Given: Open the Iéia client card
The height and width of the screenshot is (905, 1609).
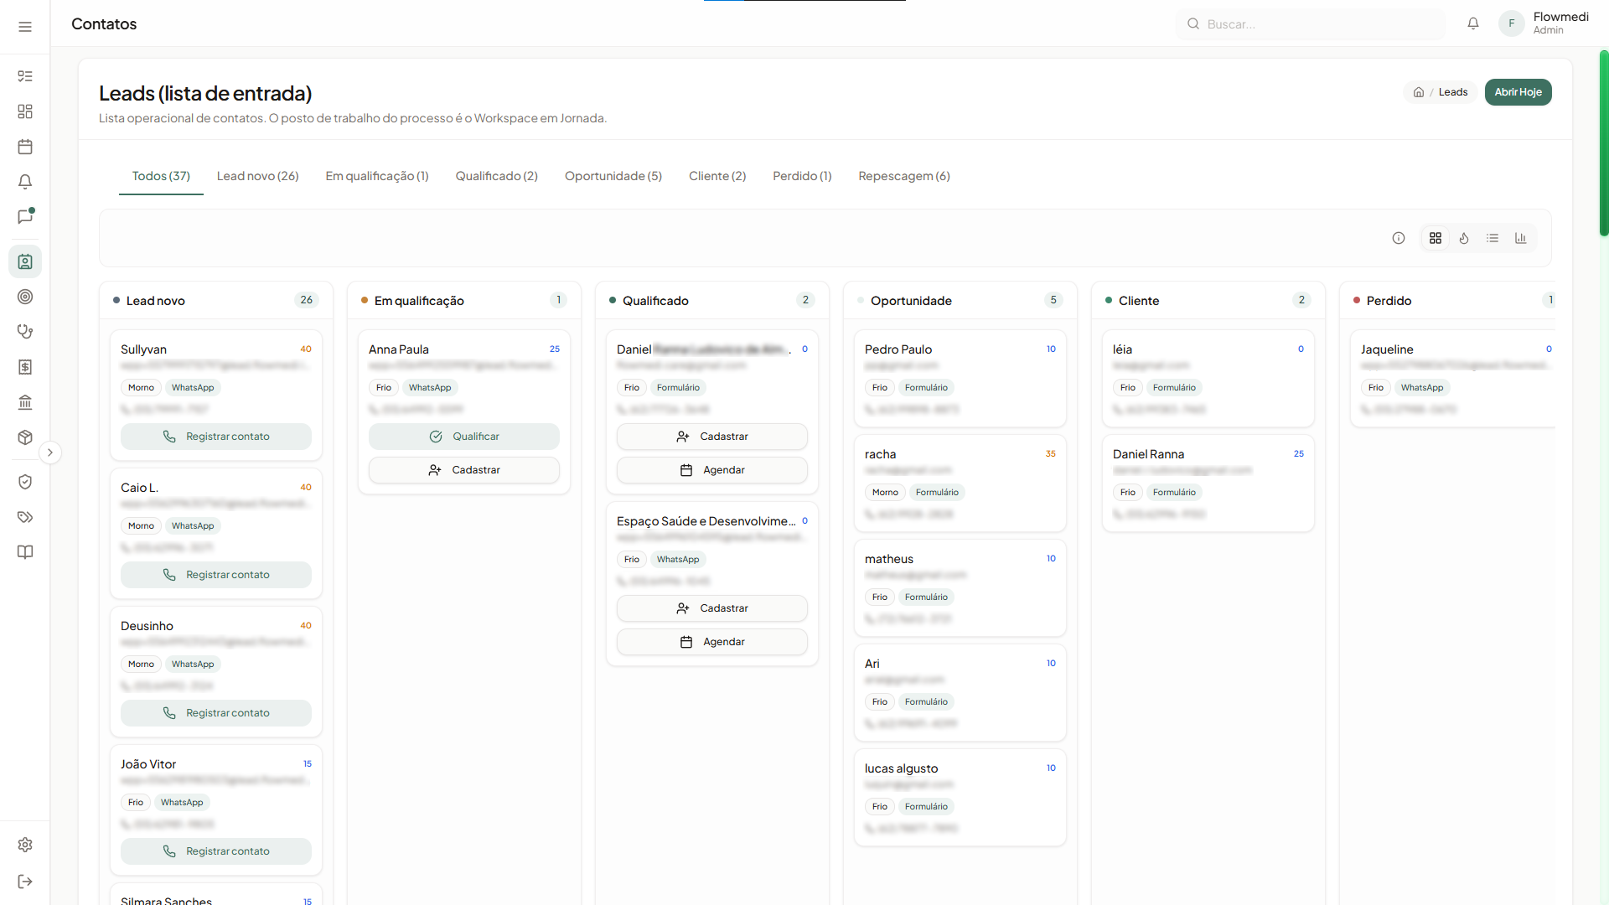Looking at the screenshot, I should click(1208, 379).
